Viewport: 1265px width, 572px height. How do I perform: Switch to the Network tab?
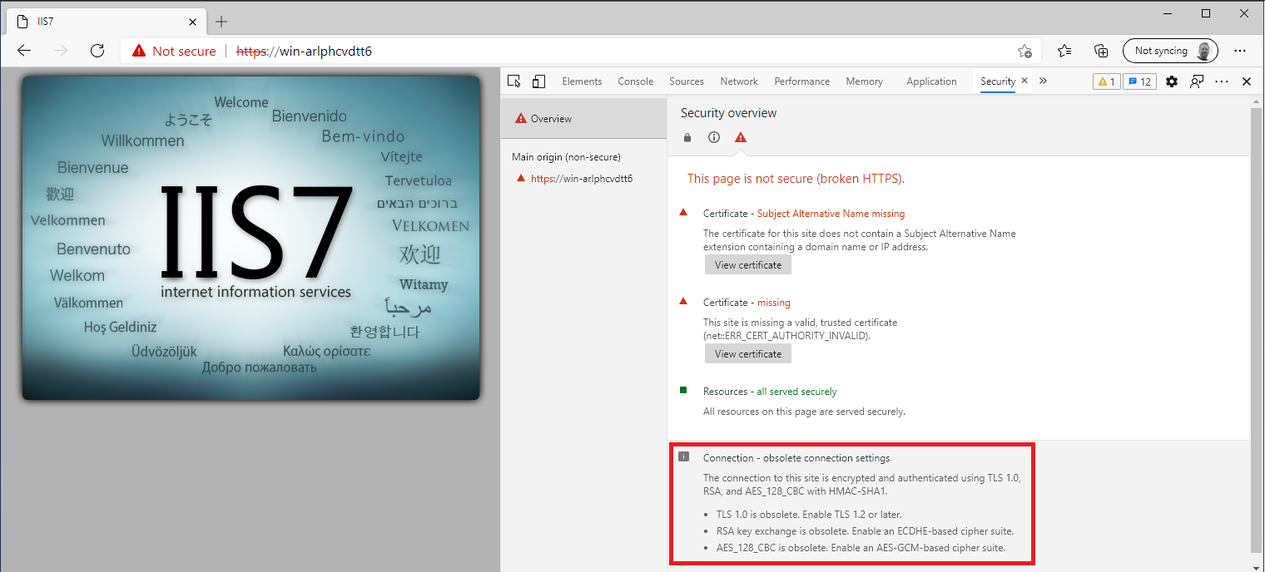[x=739, y=81]
